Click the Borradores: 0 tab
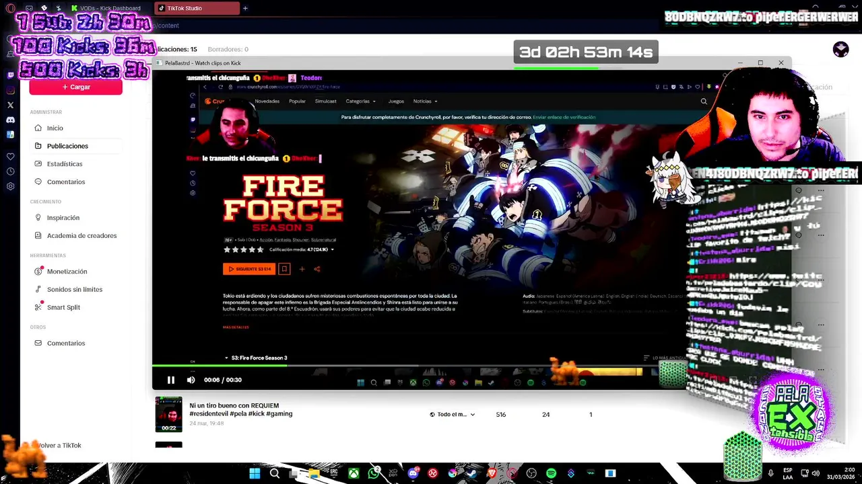This screenshot has width=862, height=484. 228,49
